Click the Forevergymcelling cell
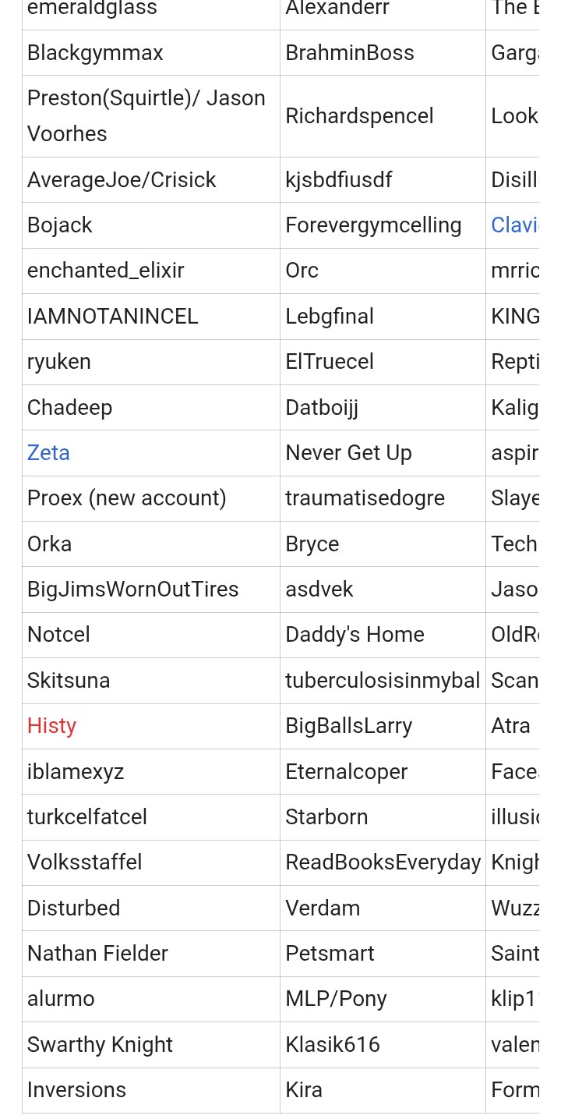Viewport: 561px width, 1119px height. (x=383, y=225)
